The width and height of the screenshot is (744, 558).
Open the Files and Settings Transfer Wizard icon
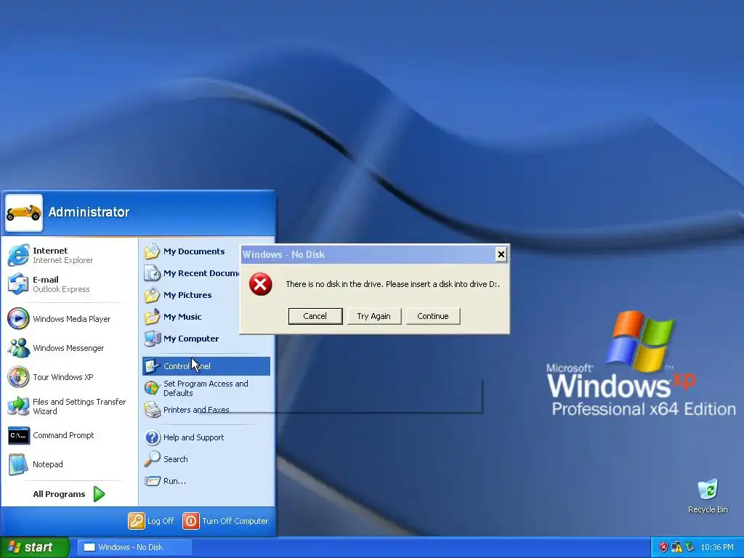click(x=18, y=406)
